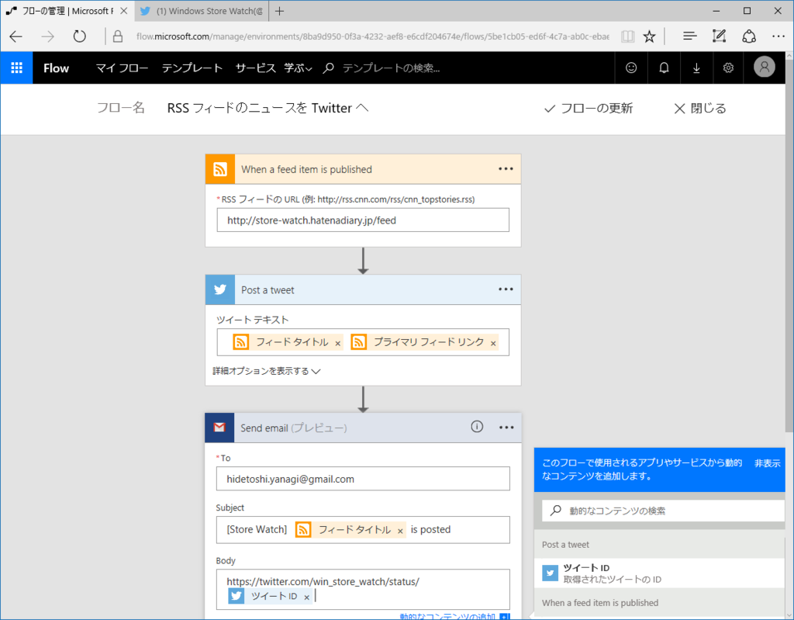This screenshot has width=794, height=620.
Task: Open the Post a tweet ellipsis menu
Action: coord(506,289)
